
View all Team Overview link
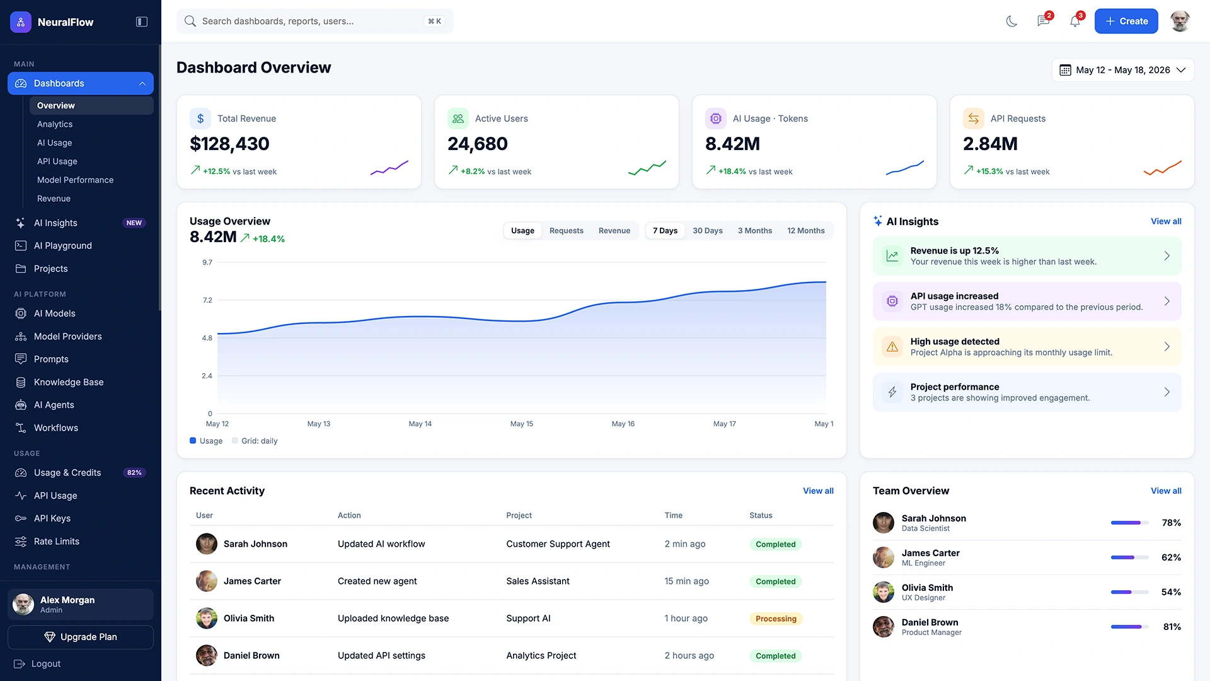[x=1166, y=491]
